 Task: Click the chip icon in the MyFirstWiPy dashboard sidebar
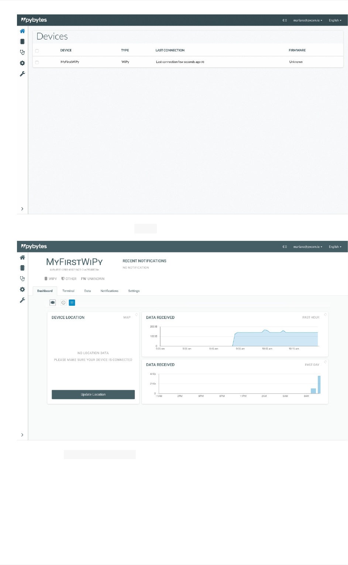(22, 268)
